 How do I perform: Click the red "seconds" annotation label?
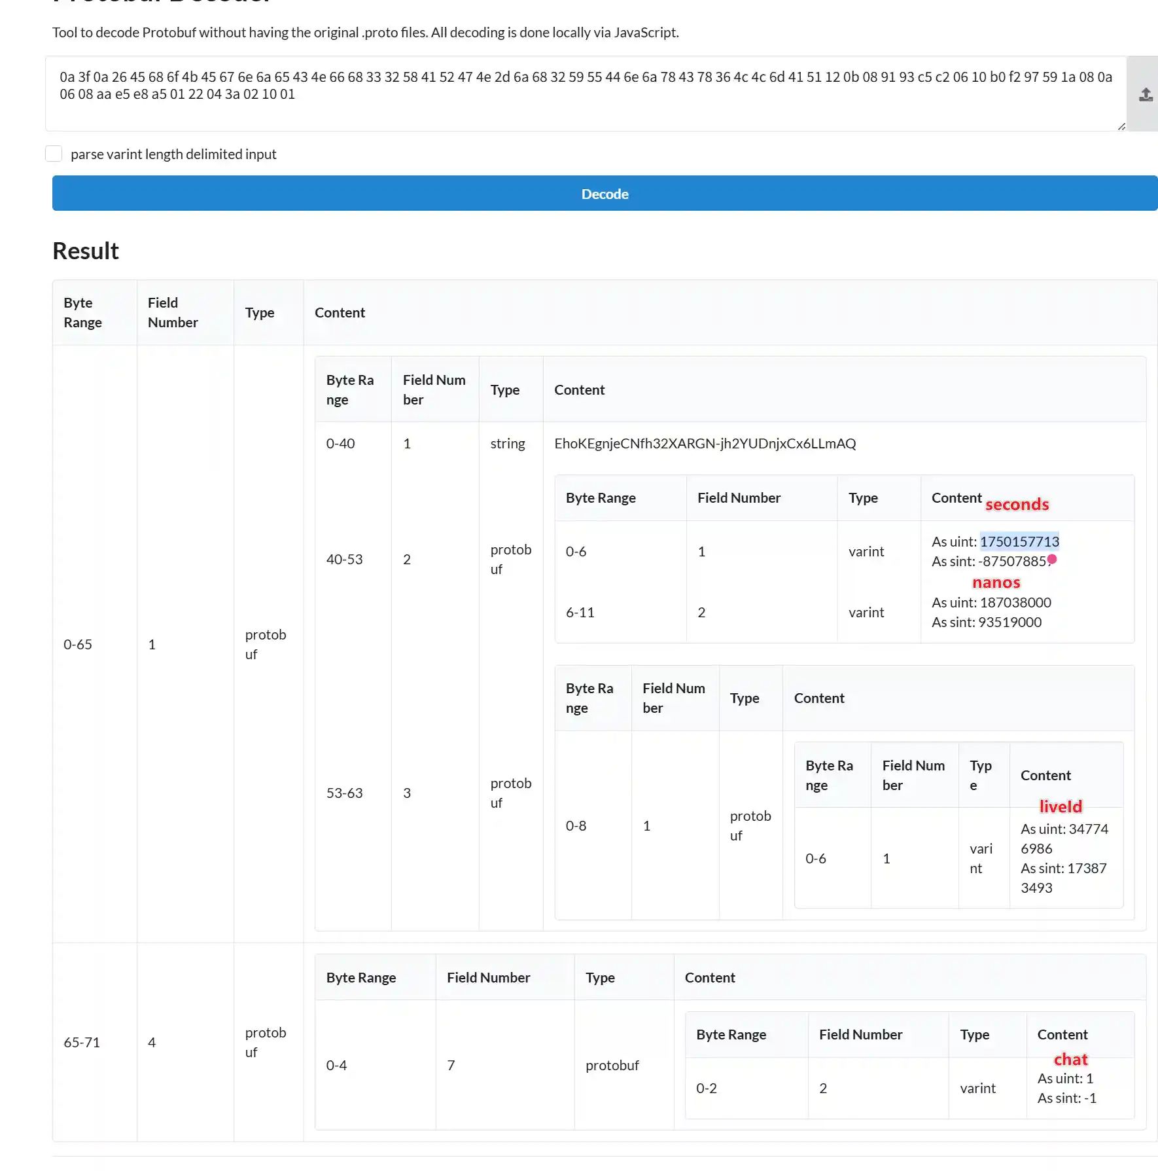[x=1017, y=505]
